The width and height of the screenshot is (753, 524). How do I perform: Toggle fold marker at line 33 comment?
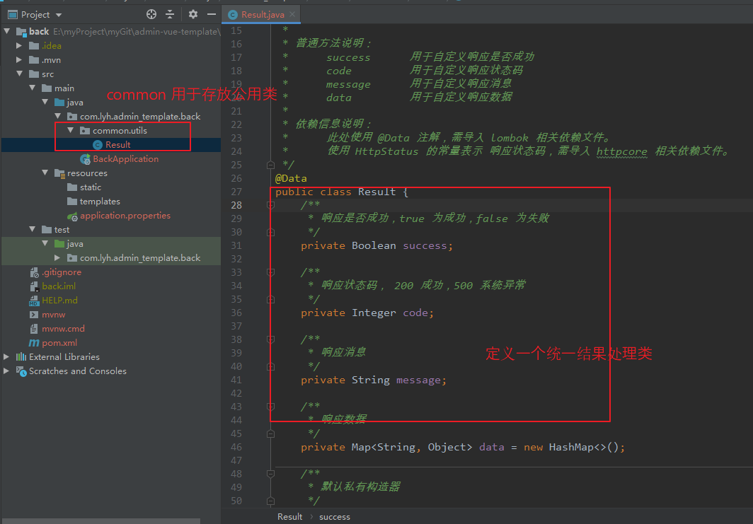[270, 272]
